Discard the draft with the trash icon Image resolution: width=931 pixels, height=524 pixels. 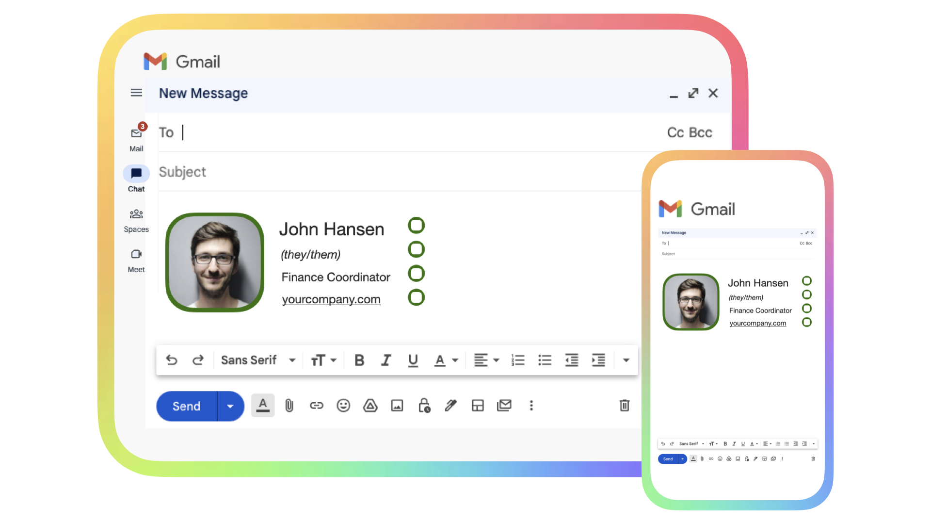[x=624, y=406]
